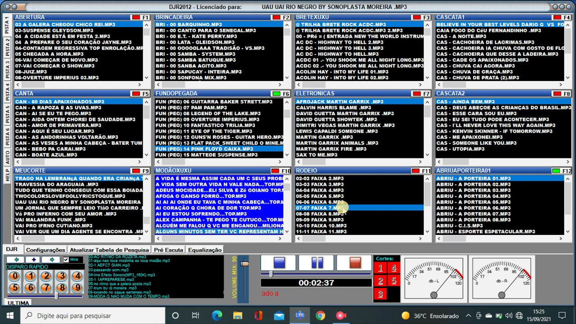Fire quick-shot button 3
576x324 pixels.
click(62, 276)
